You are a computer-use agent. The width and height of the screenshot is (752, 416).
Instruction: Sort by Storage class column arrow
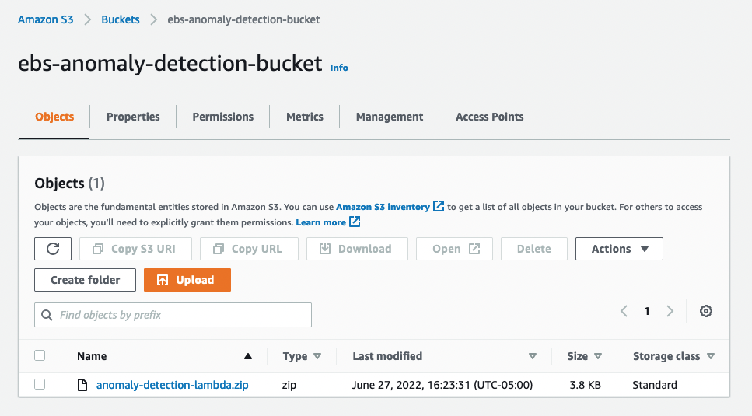pyautogui.click(x=711, y=356)
